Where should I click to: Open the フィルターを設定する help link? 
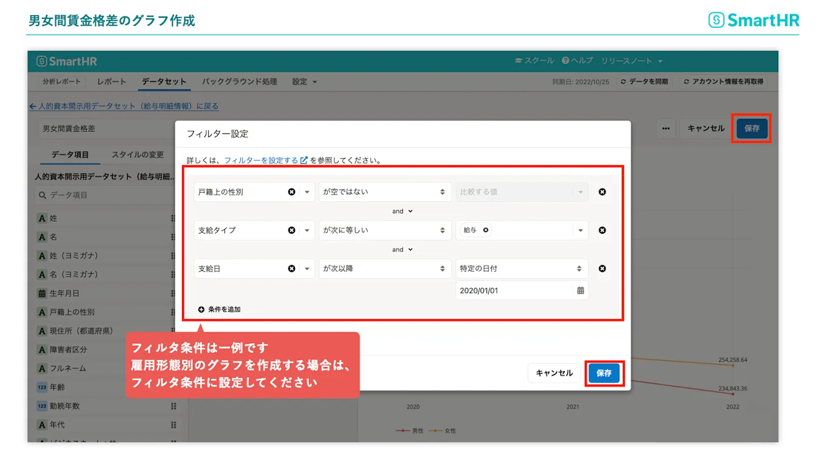point(266,161)
